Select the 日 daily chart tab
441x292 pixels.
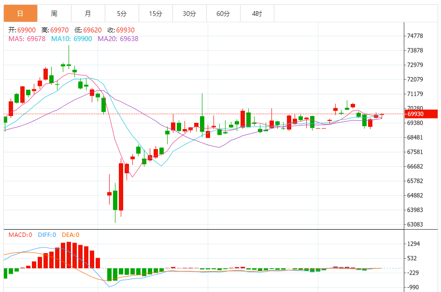pos(21,13)
